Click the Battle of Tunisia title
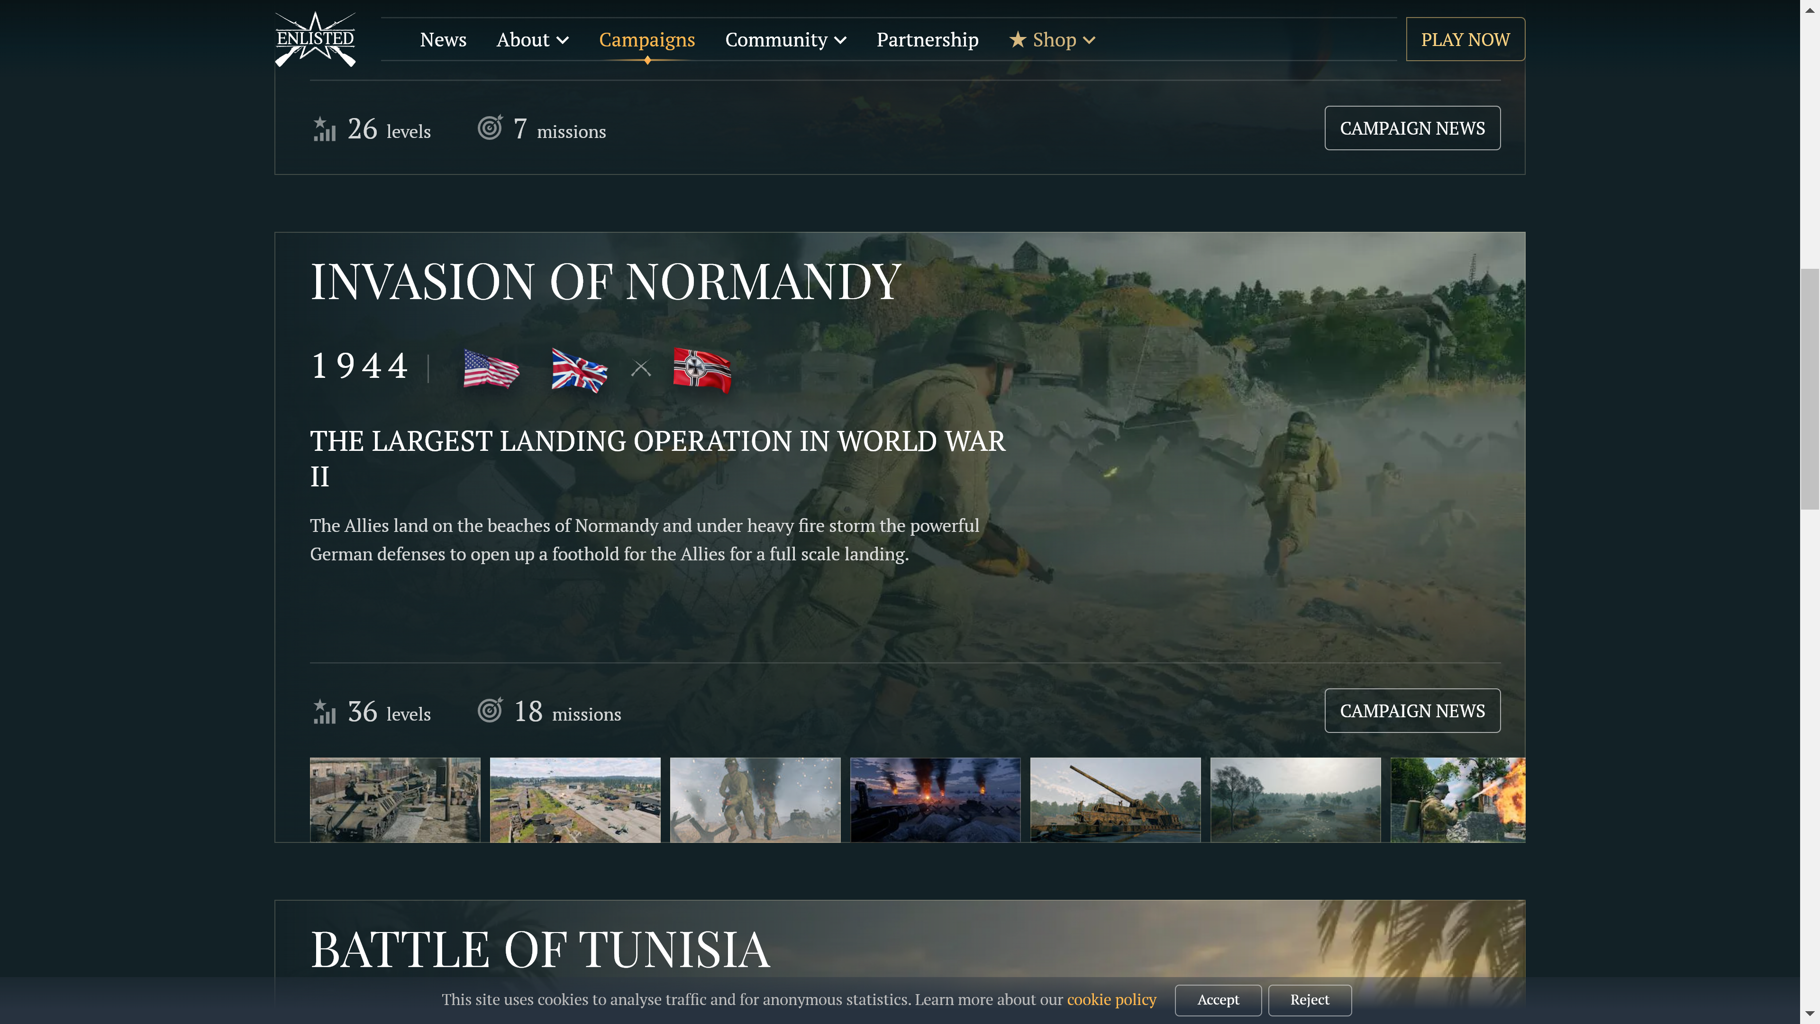The height and width of the screenshot is (1024, 1820). (540, 949)
